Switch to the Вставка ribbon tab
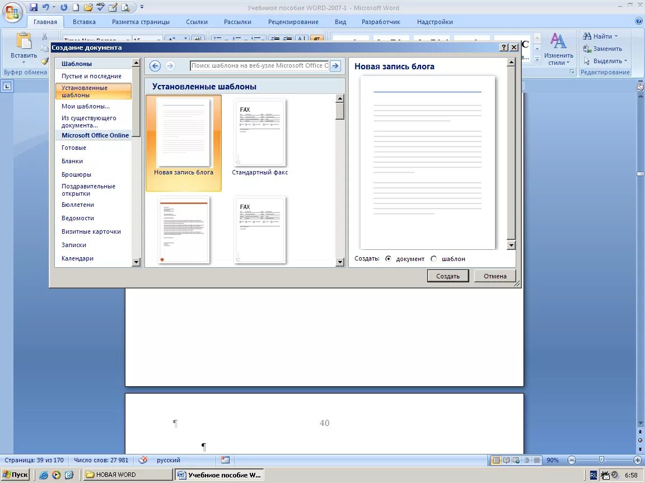Image resolution: width=645 pixels, height=483 pixels. pos(84,22)
